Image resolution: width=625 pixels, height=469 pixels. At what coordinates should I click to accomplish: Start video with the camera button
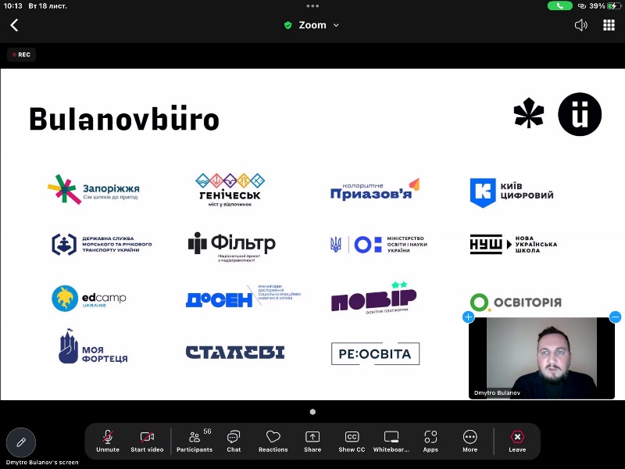pyautogui.click(x=147, y=441)
